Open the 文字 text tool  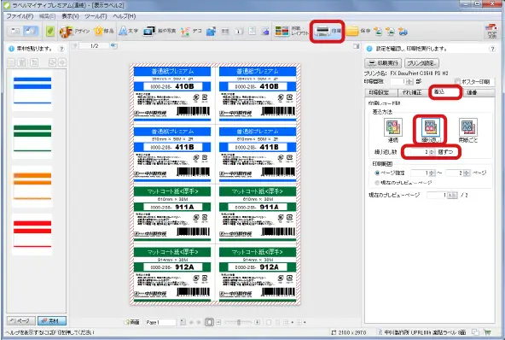(128, 31)
